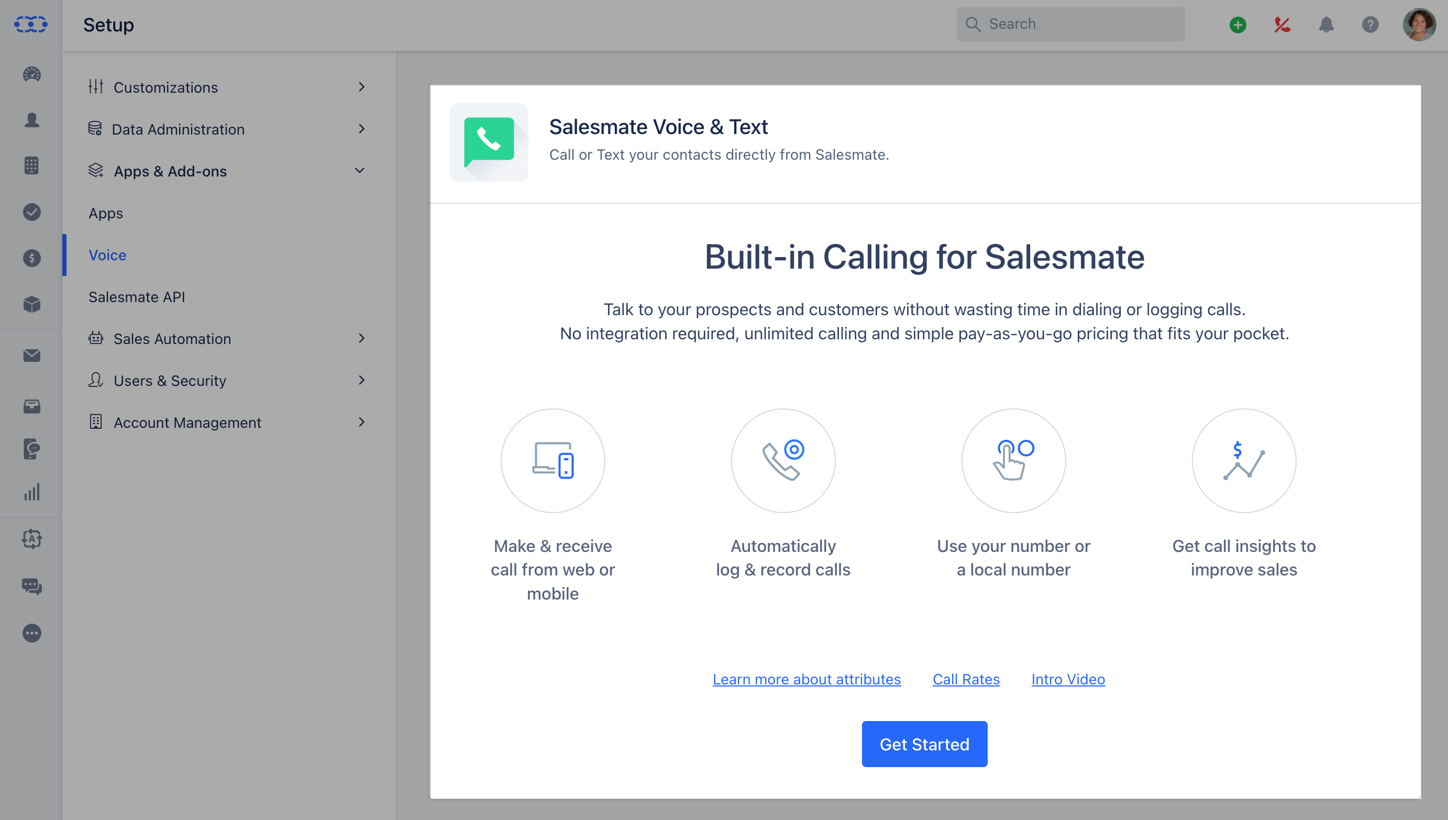Image resolution: width=1448 pixels, height=820 pixels.
Task: Open Chats speech bubbles icon in sidebar
Action: [x=31, y=586]
